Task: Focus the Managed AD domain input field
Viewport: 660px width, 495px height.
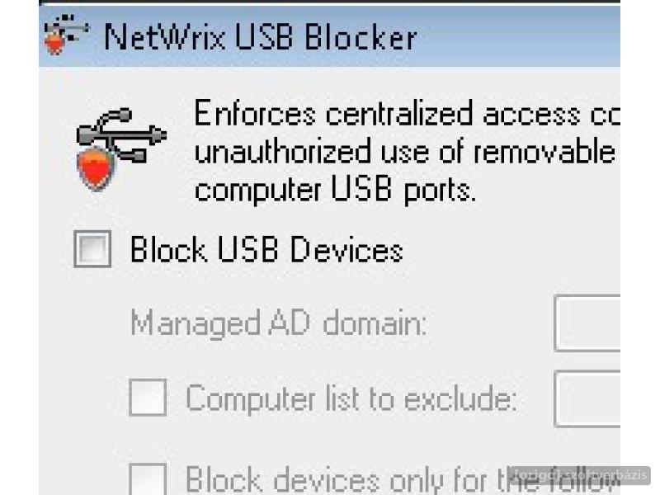Action: pos(587,323)
